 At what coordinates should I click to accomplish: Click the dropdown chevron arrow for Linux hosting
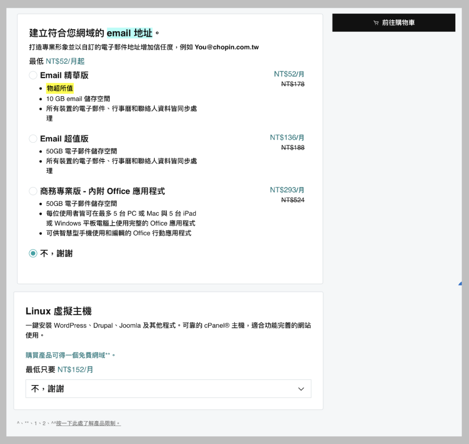(x=301, y=389)
